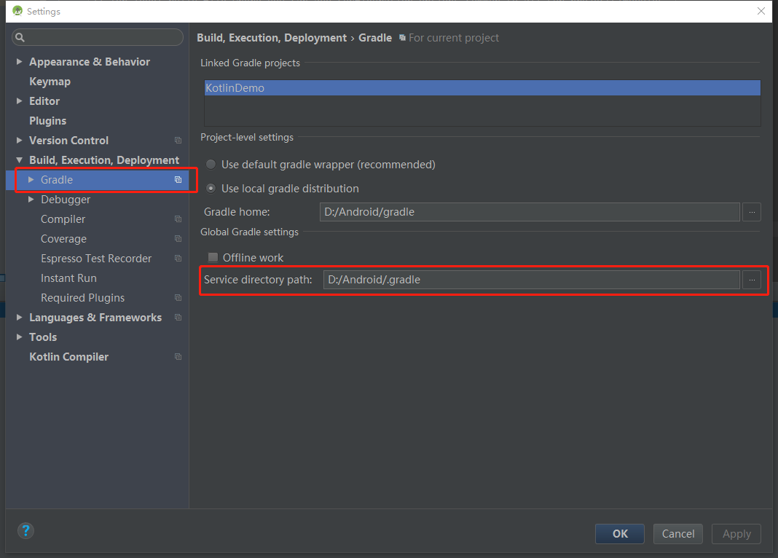Open Kotlin Compiler settings page
Viewport: 778px width, 558px height.
pyautogui.click(x=68, y=357)
